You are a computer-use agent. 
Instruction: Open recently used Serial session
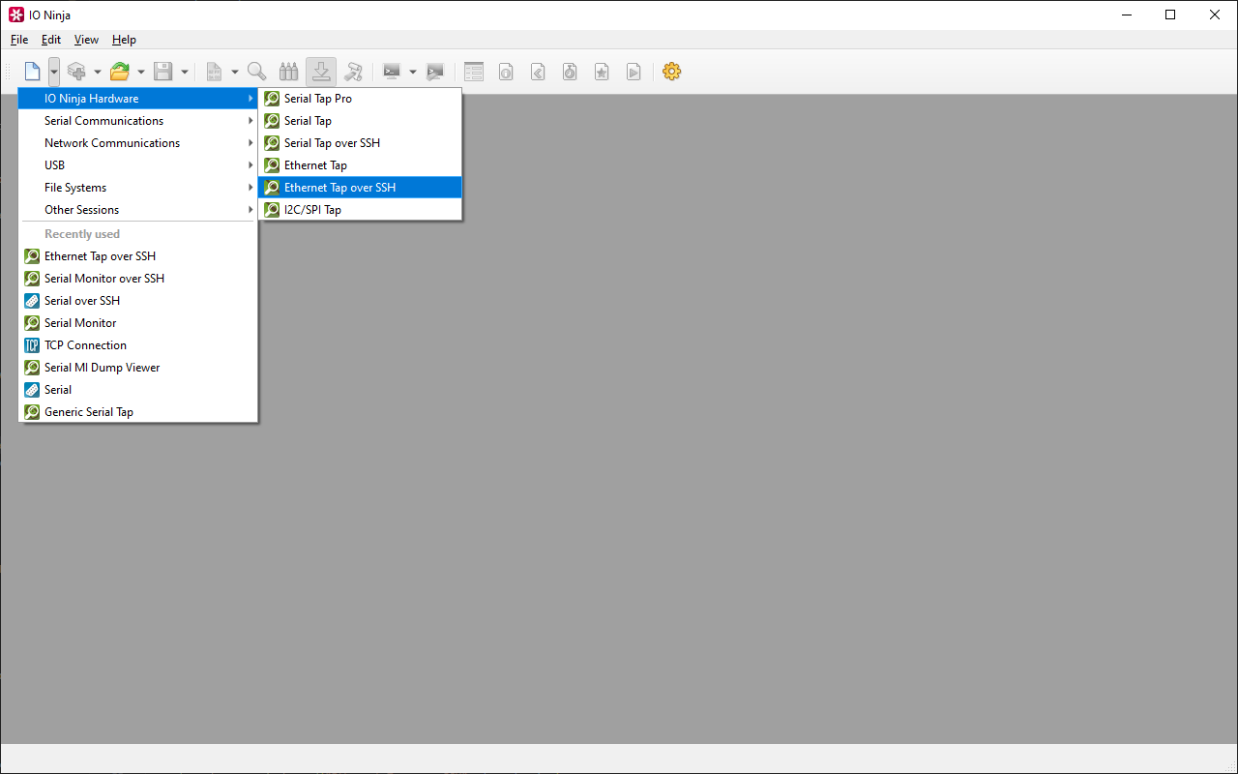point(138,390)
